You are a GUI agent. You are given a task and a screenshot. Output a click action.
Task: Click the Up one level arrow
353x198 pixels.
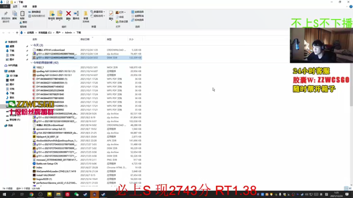[17, 33]
